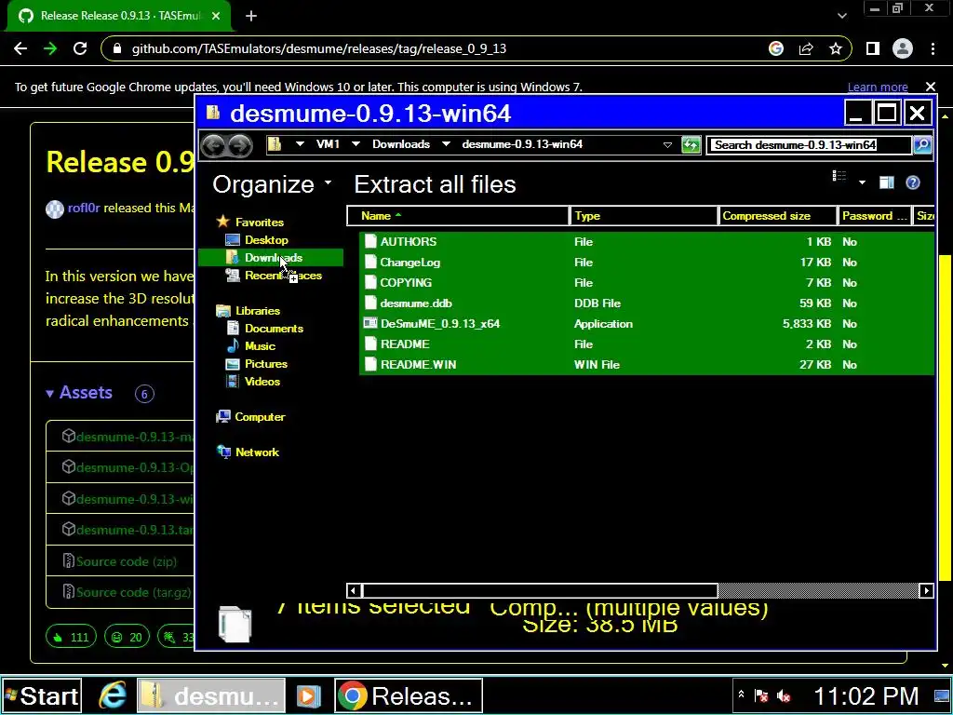Expand Downloads breadcrumb dropdown arrow

coord(446,144)
